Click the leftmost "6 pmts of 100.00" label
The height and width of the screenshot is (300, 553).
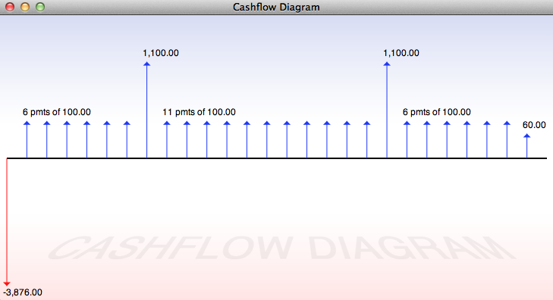coord(57,112)
